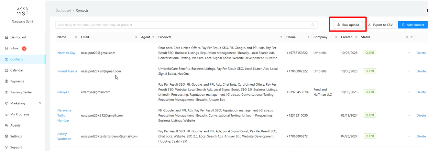Expand the Marketing submenu

40,103
